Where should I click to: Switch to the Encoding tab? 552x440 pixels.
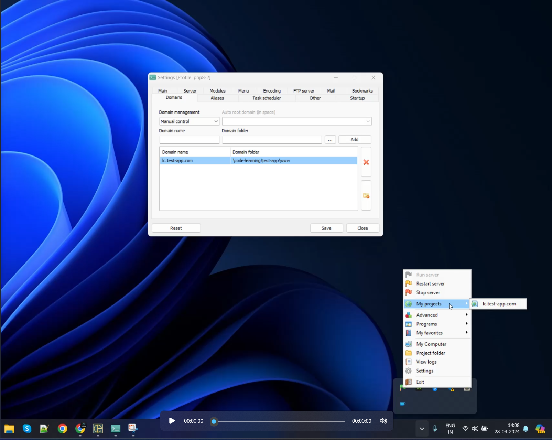(272, 91)
